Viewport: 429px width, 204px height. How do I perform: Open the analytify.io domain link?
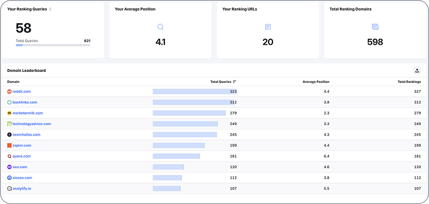(22, 189)
